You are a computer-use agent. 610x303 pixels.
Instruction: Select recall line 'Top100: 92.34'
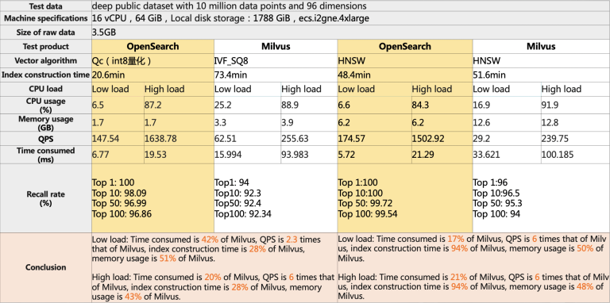[243, 213]
